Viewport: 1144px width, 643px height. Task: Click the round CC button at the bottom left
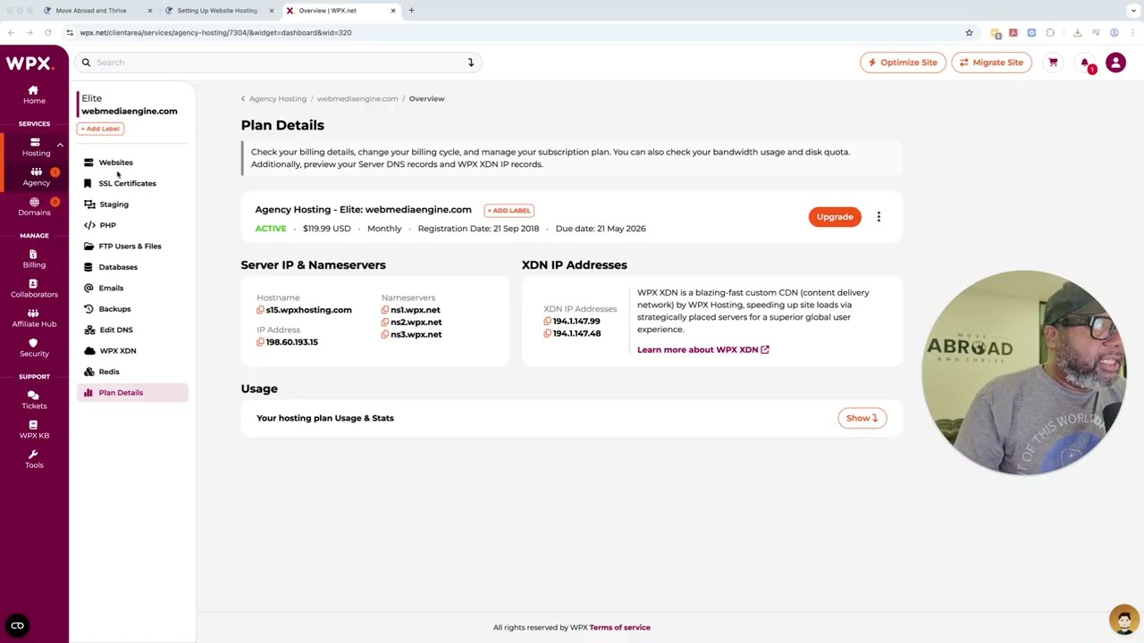[x=17, y=626]
